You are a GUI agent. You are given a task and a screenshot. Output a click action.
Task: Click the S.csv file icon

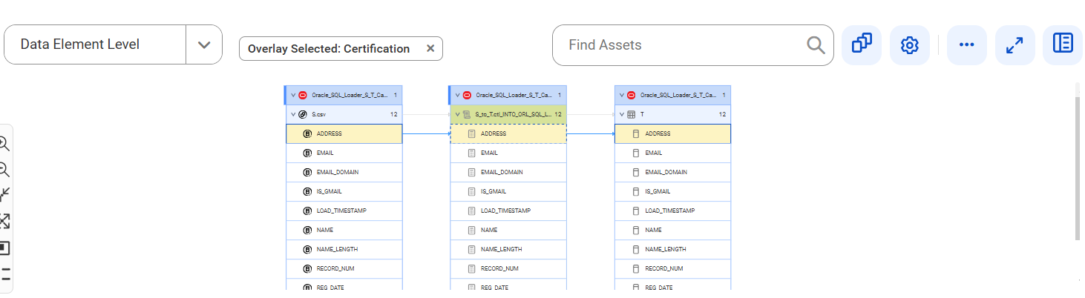[x=303, y=114]
